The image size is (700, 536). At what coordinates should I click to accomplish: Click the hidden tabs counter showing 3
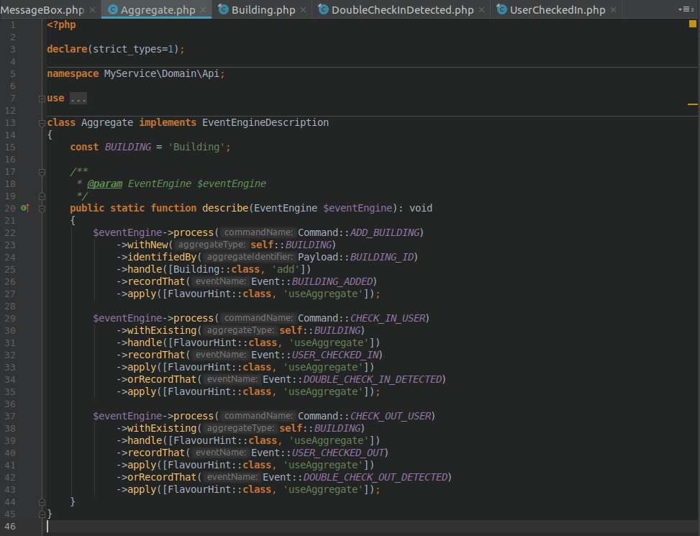tap(692, 9)
